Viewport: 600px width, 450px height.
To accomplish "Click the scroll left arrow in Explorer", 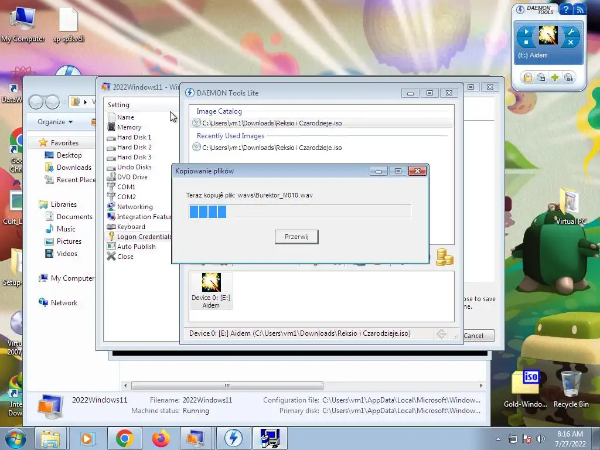I will pyautogui.click(x=125, y=386).
